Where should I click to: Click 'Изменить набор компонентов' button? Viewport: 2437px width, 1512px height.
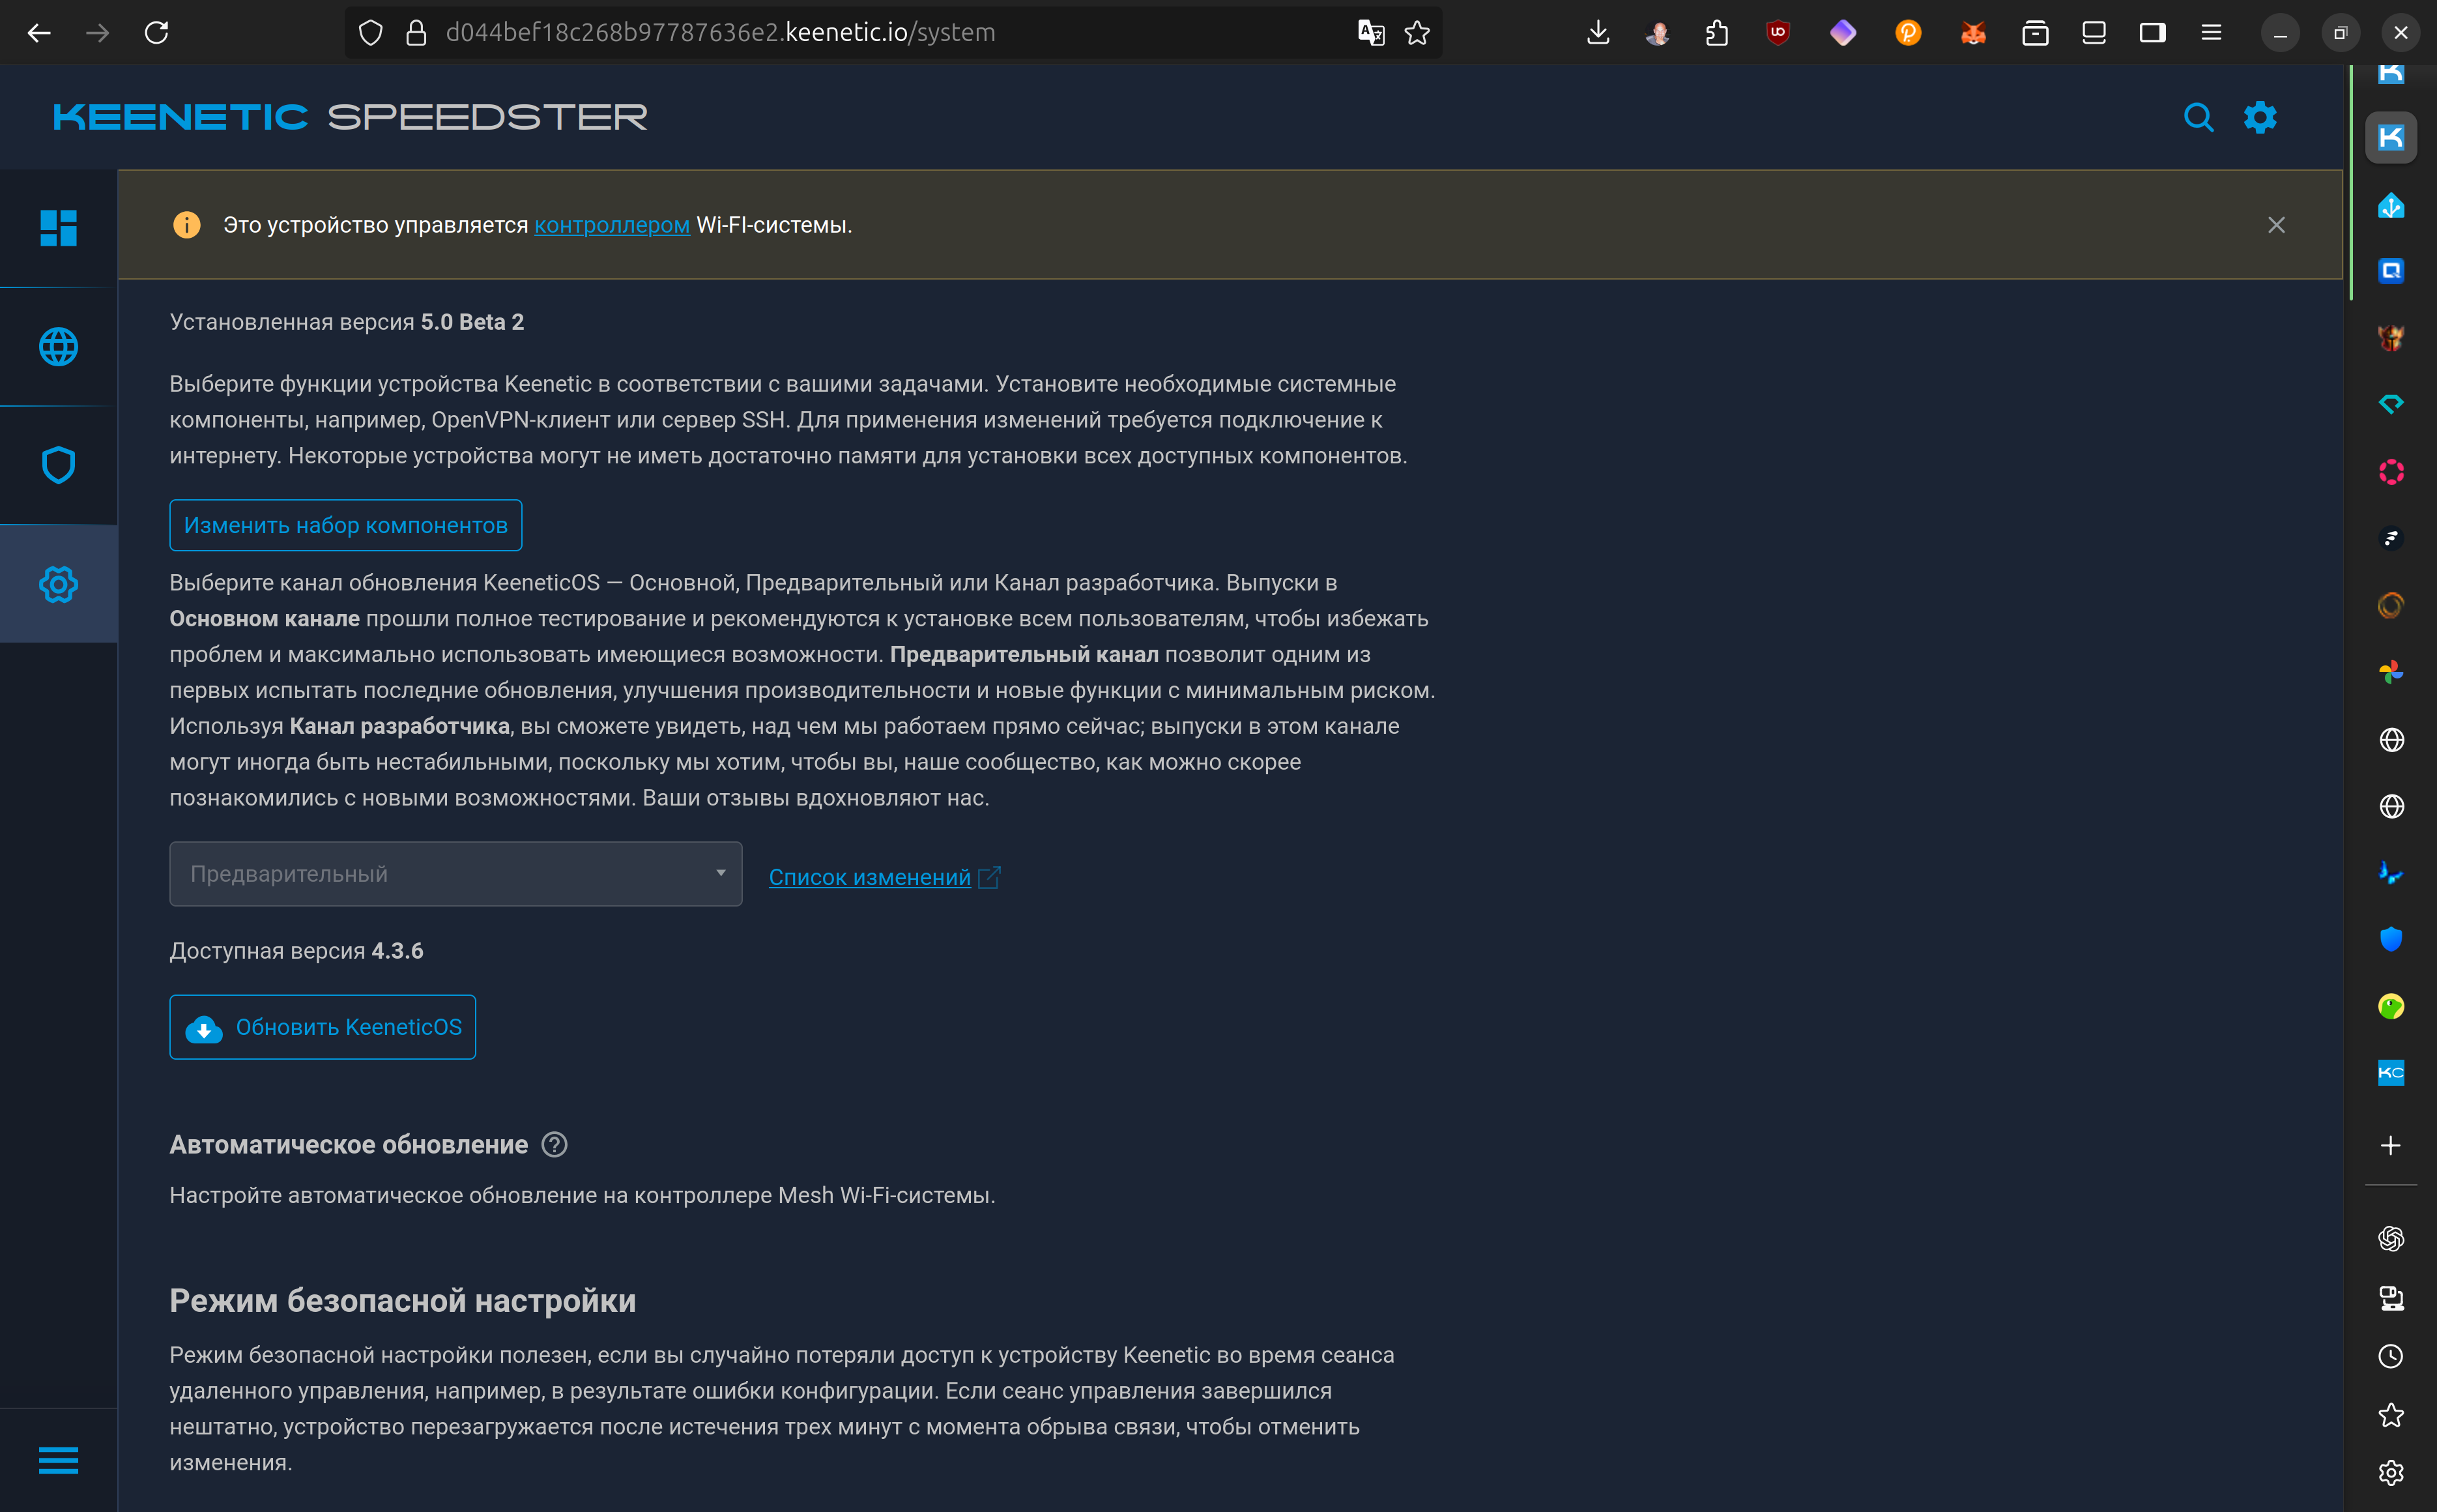pos(345,525)
